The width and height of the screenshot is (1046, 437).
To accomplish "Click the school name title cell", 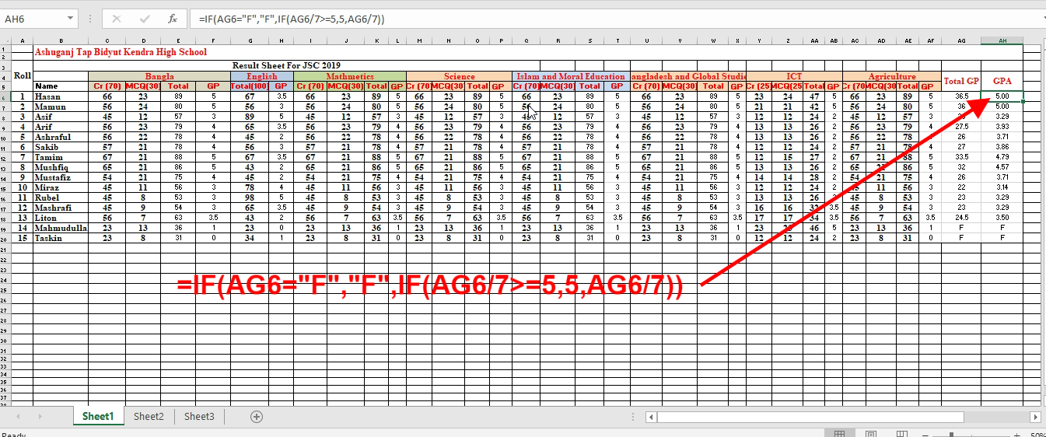I will tap(121, 52).
